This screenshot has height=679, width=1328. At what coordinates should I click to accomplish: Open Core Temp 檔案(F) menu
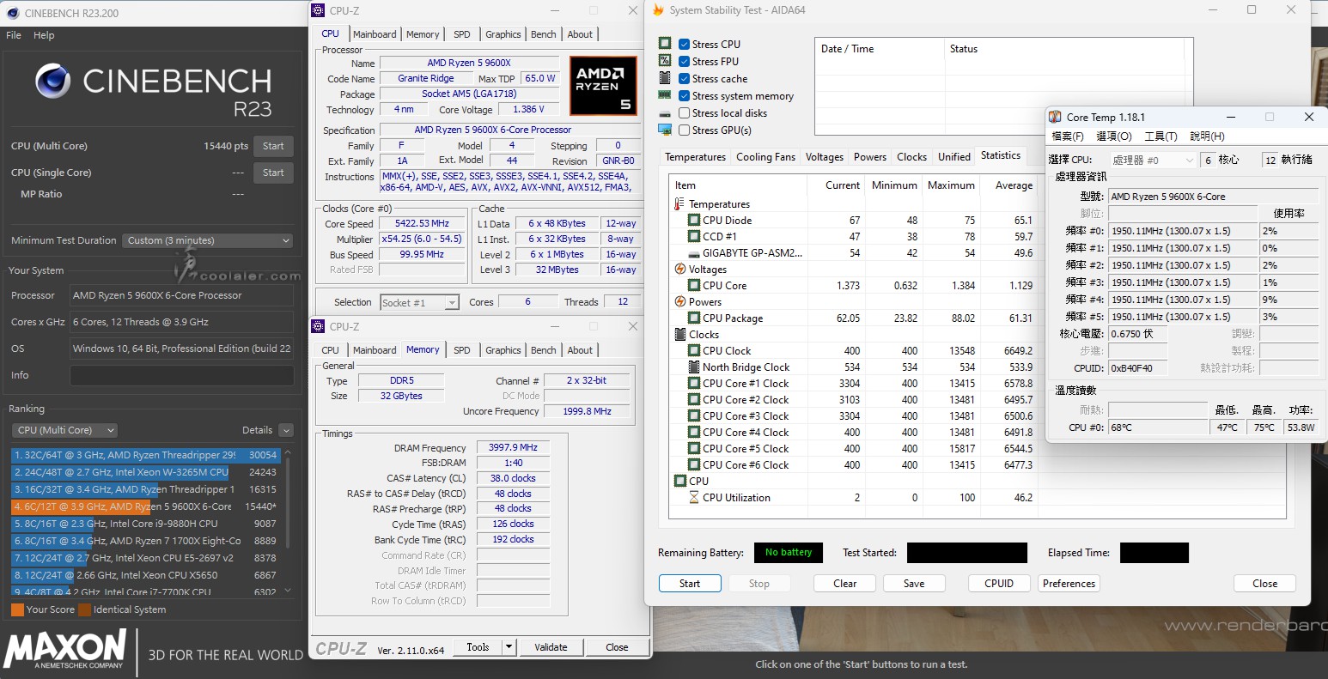(x=1068, y=136)
